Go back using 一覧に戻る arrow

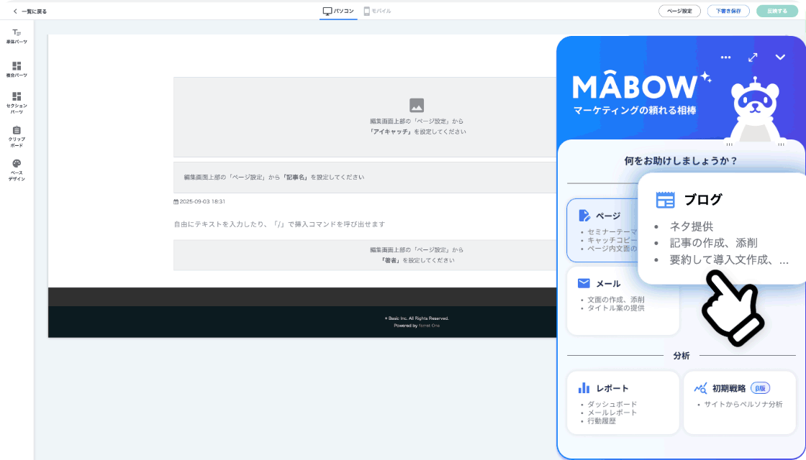30,11
